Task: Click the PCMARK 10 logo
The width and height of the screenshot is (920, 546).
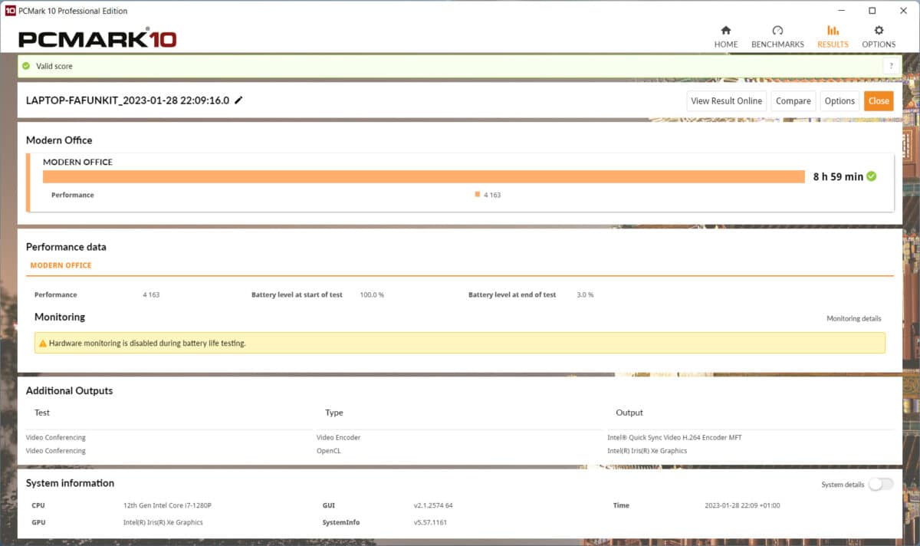Action: pyautogui.click(x=97, y=38)
